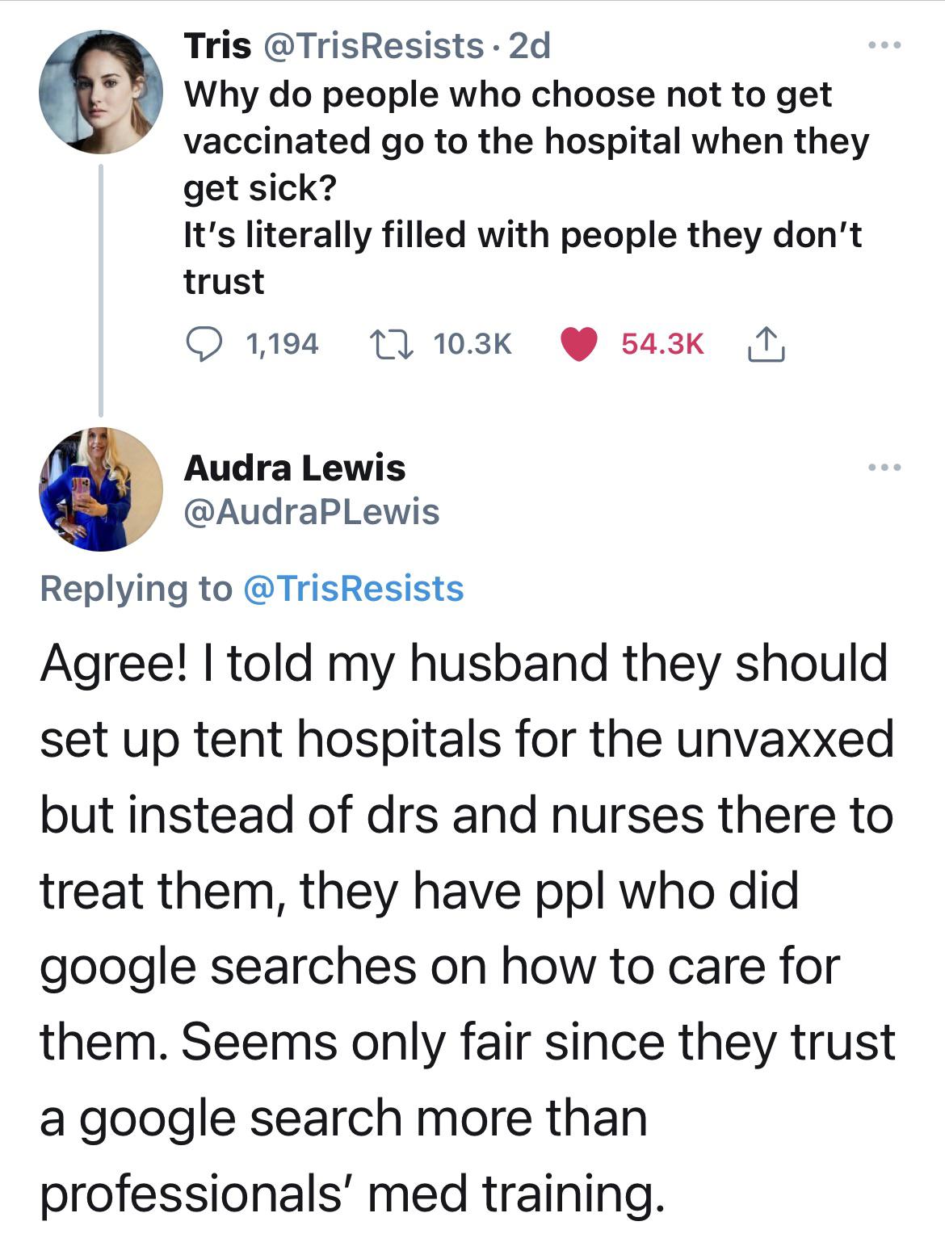Click the retweet icon on Tris's tweet
The height and width of the screenshot is (1234, 945).
click(392, 344)
